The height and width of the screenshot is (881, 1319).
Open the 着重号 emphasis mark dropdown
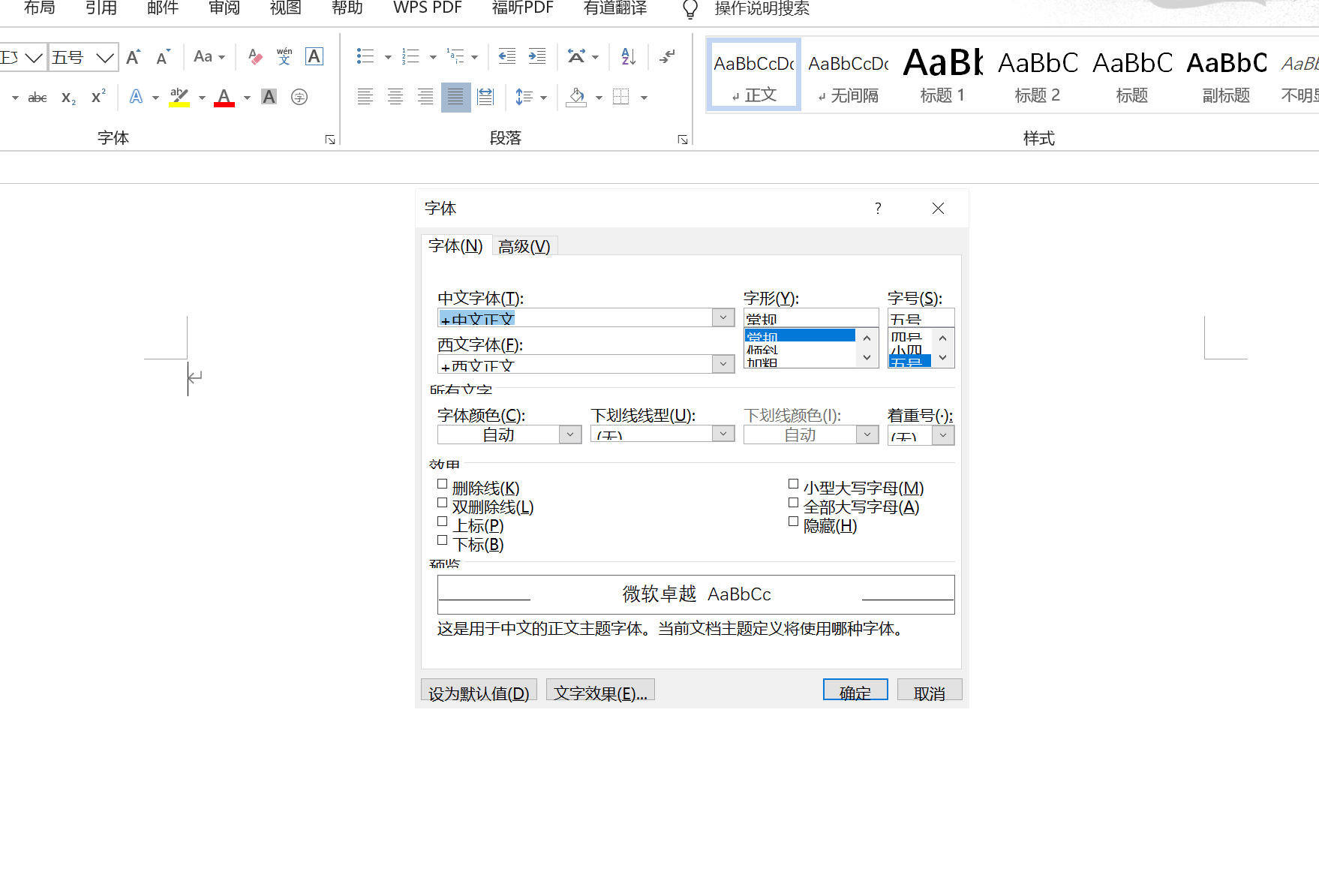point(943,435)
